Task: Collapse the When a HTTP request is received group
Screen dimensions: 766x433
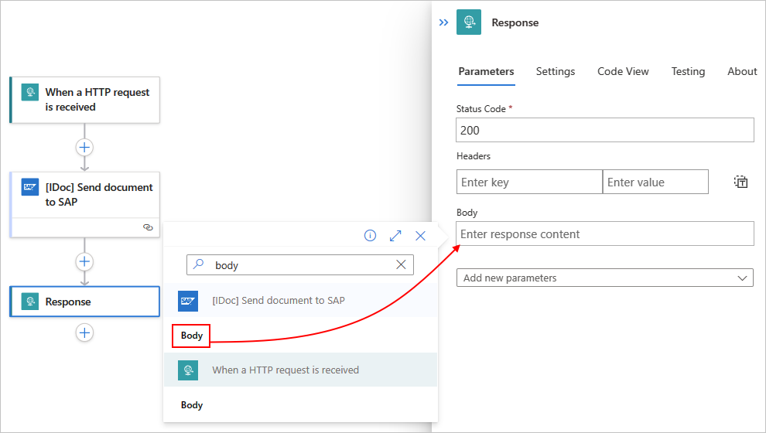Action: 300,370
